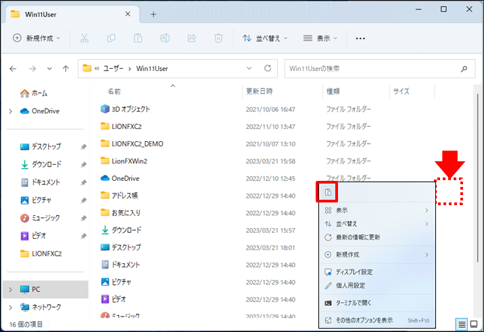Click the Cut scissors icon in toolbar
The height and width of the screenshot is (332, 484).
pyautogui.click(x=84, y=38)
